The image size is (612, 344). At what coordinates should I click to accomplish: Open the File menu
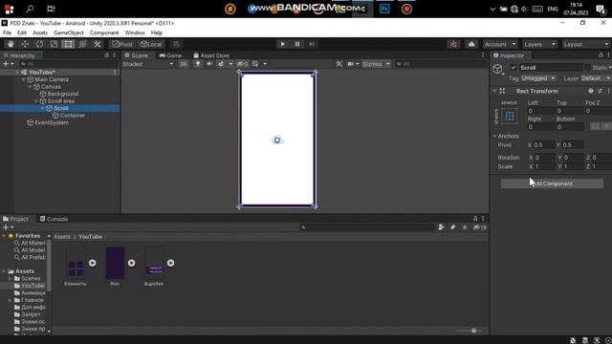click(7, 32)
